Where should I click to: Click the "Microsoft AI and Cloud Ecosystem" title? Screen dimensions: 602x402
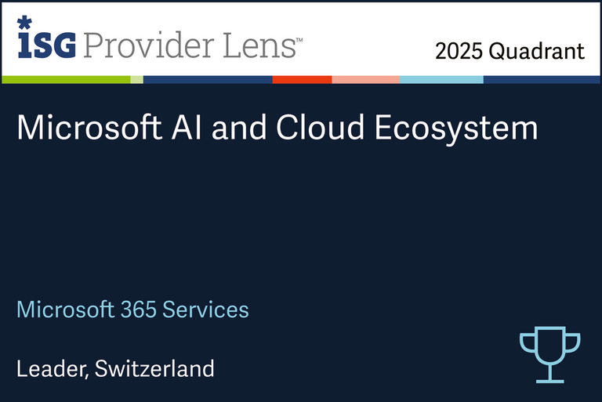pyautogui.click(x=277, y=128)
